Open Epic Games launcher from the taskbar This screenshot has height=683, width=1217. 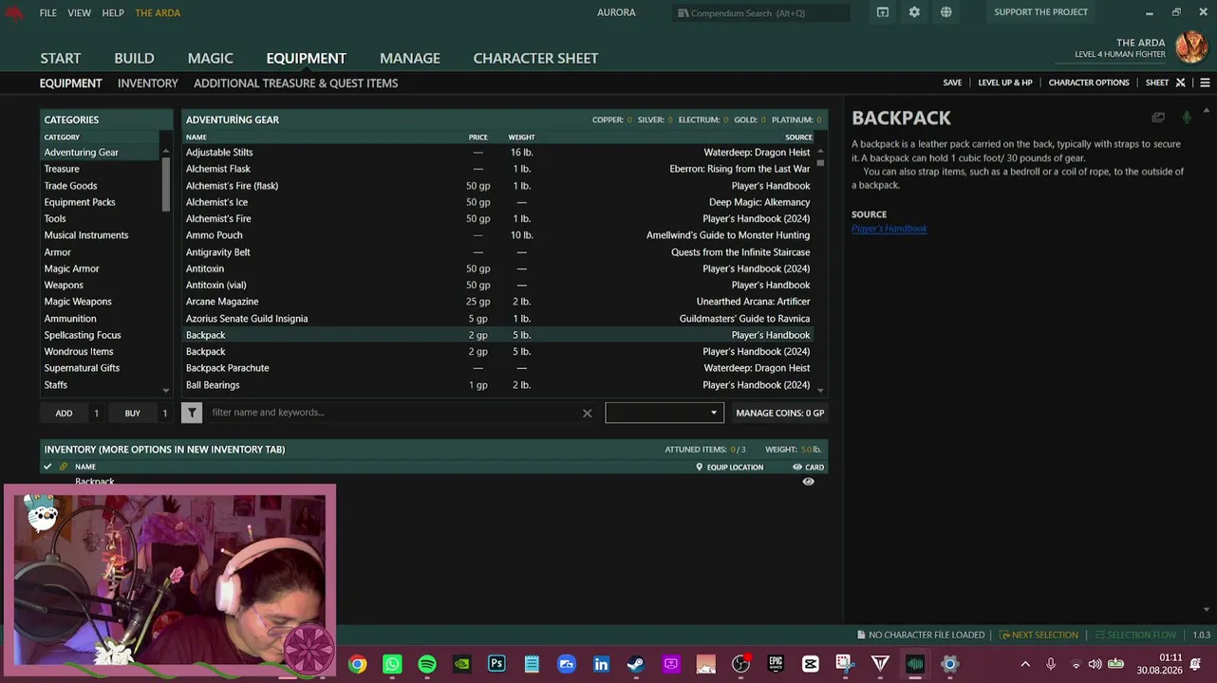click(776, 664)
